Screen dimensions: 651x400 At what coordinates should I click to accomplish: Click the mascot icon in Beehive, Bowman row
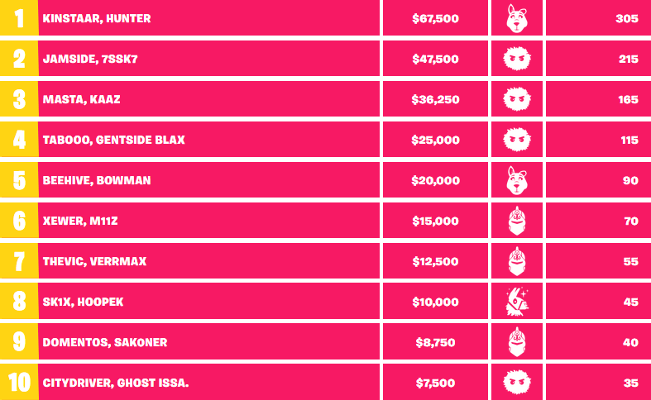[517, 180]
